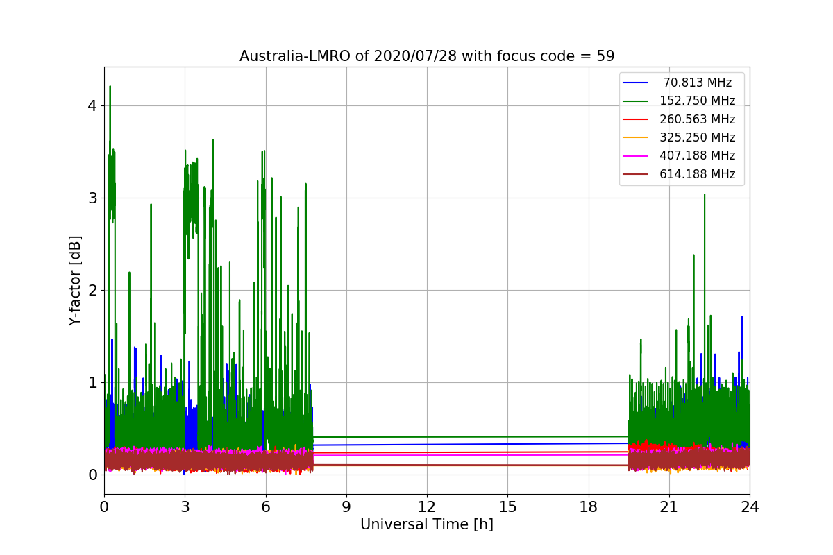833x555 pixels.
Task: Click the green line swatch in legend
Action: (636, 101)
